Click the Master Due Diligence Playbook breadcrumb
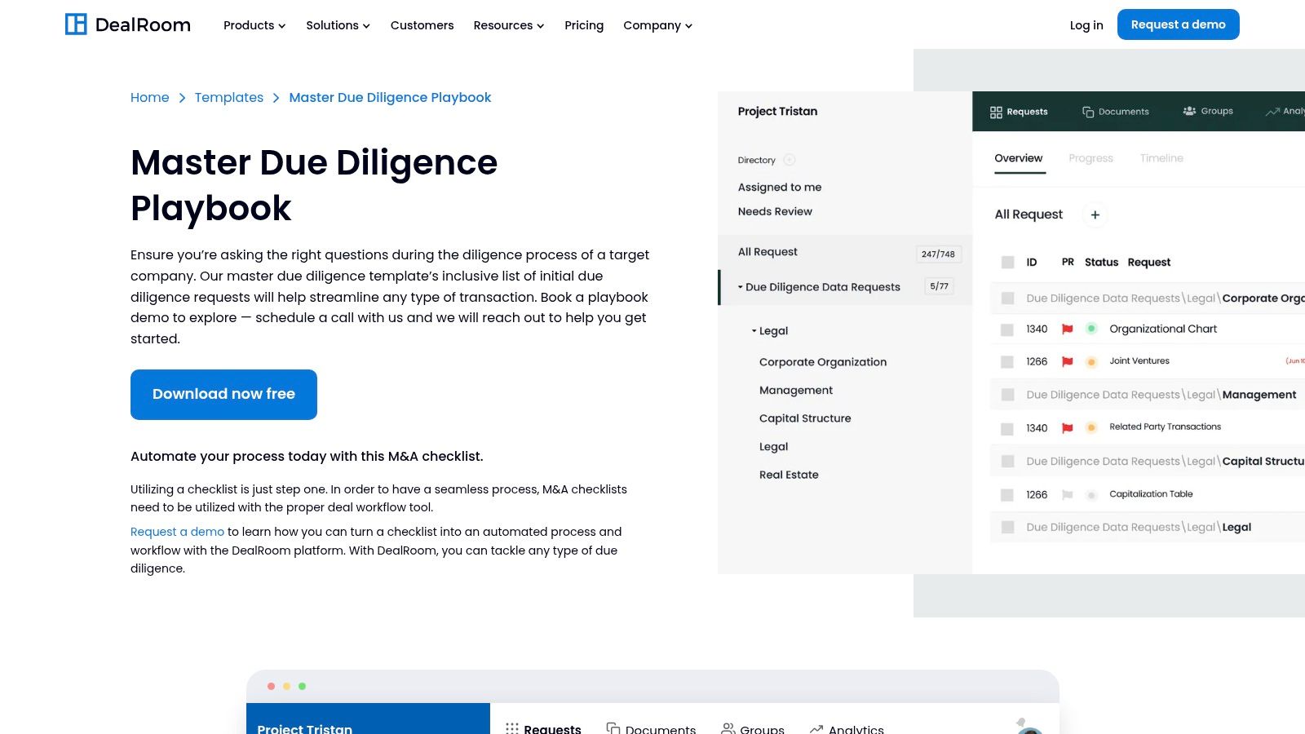Viewport: 1305px width, 734px height. [390, 97]
